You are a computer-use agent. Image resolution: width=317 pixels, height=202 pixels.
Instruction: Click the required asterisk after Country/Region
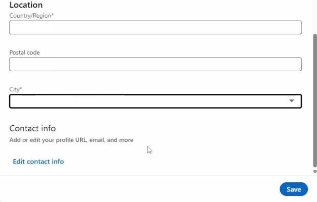[52, 16]
